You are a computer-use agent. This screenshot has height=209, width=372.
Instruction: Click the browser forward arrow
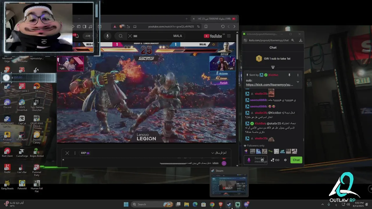[228, 26]
